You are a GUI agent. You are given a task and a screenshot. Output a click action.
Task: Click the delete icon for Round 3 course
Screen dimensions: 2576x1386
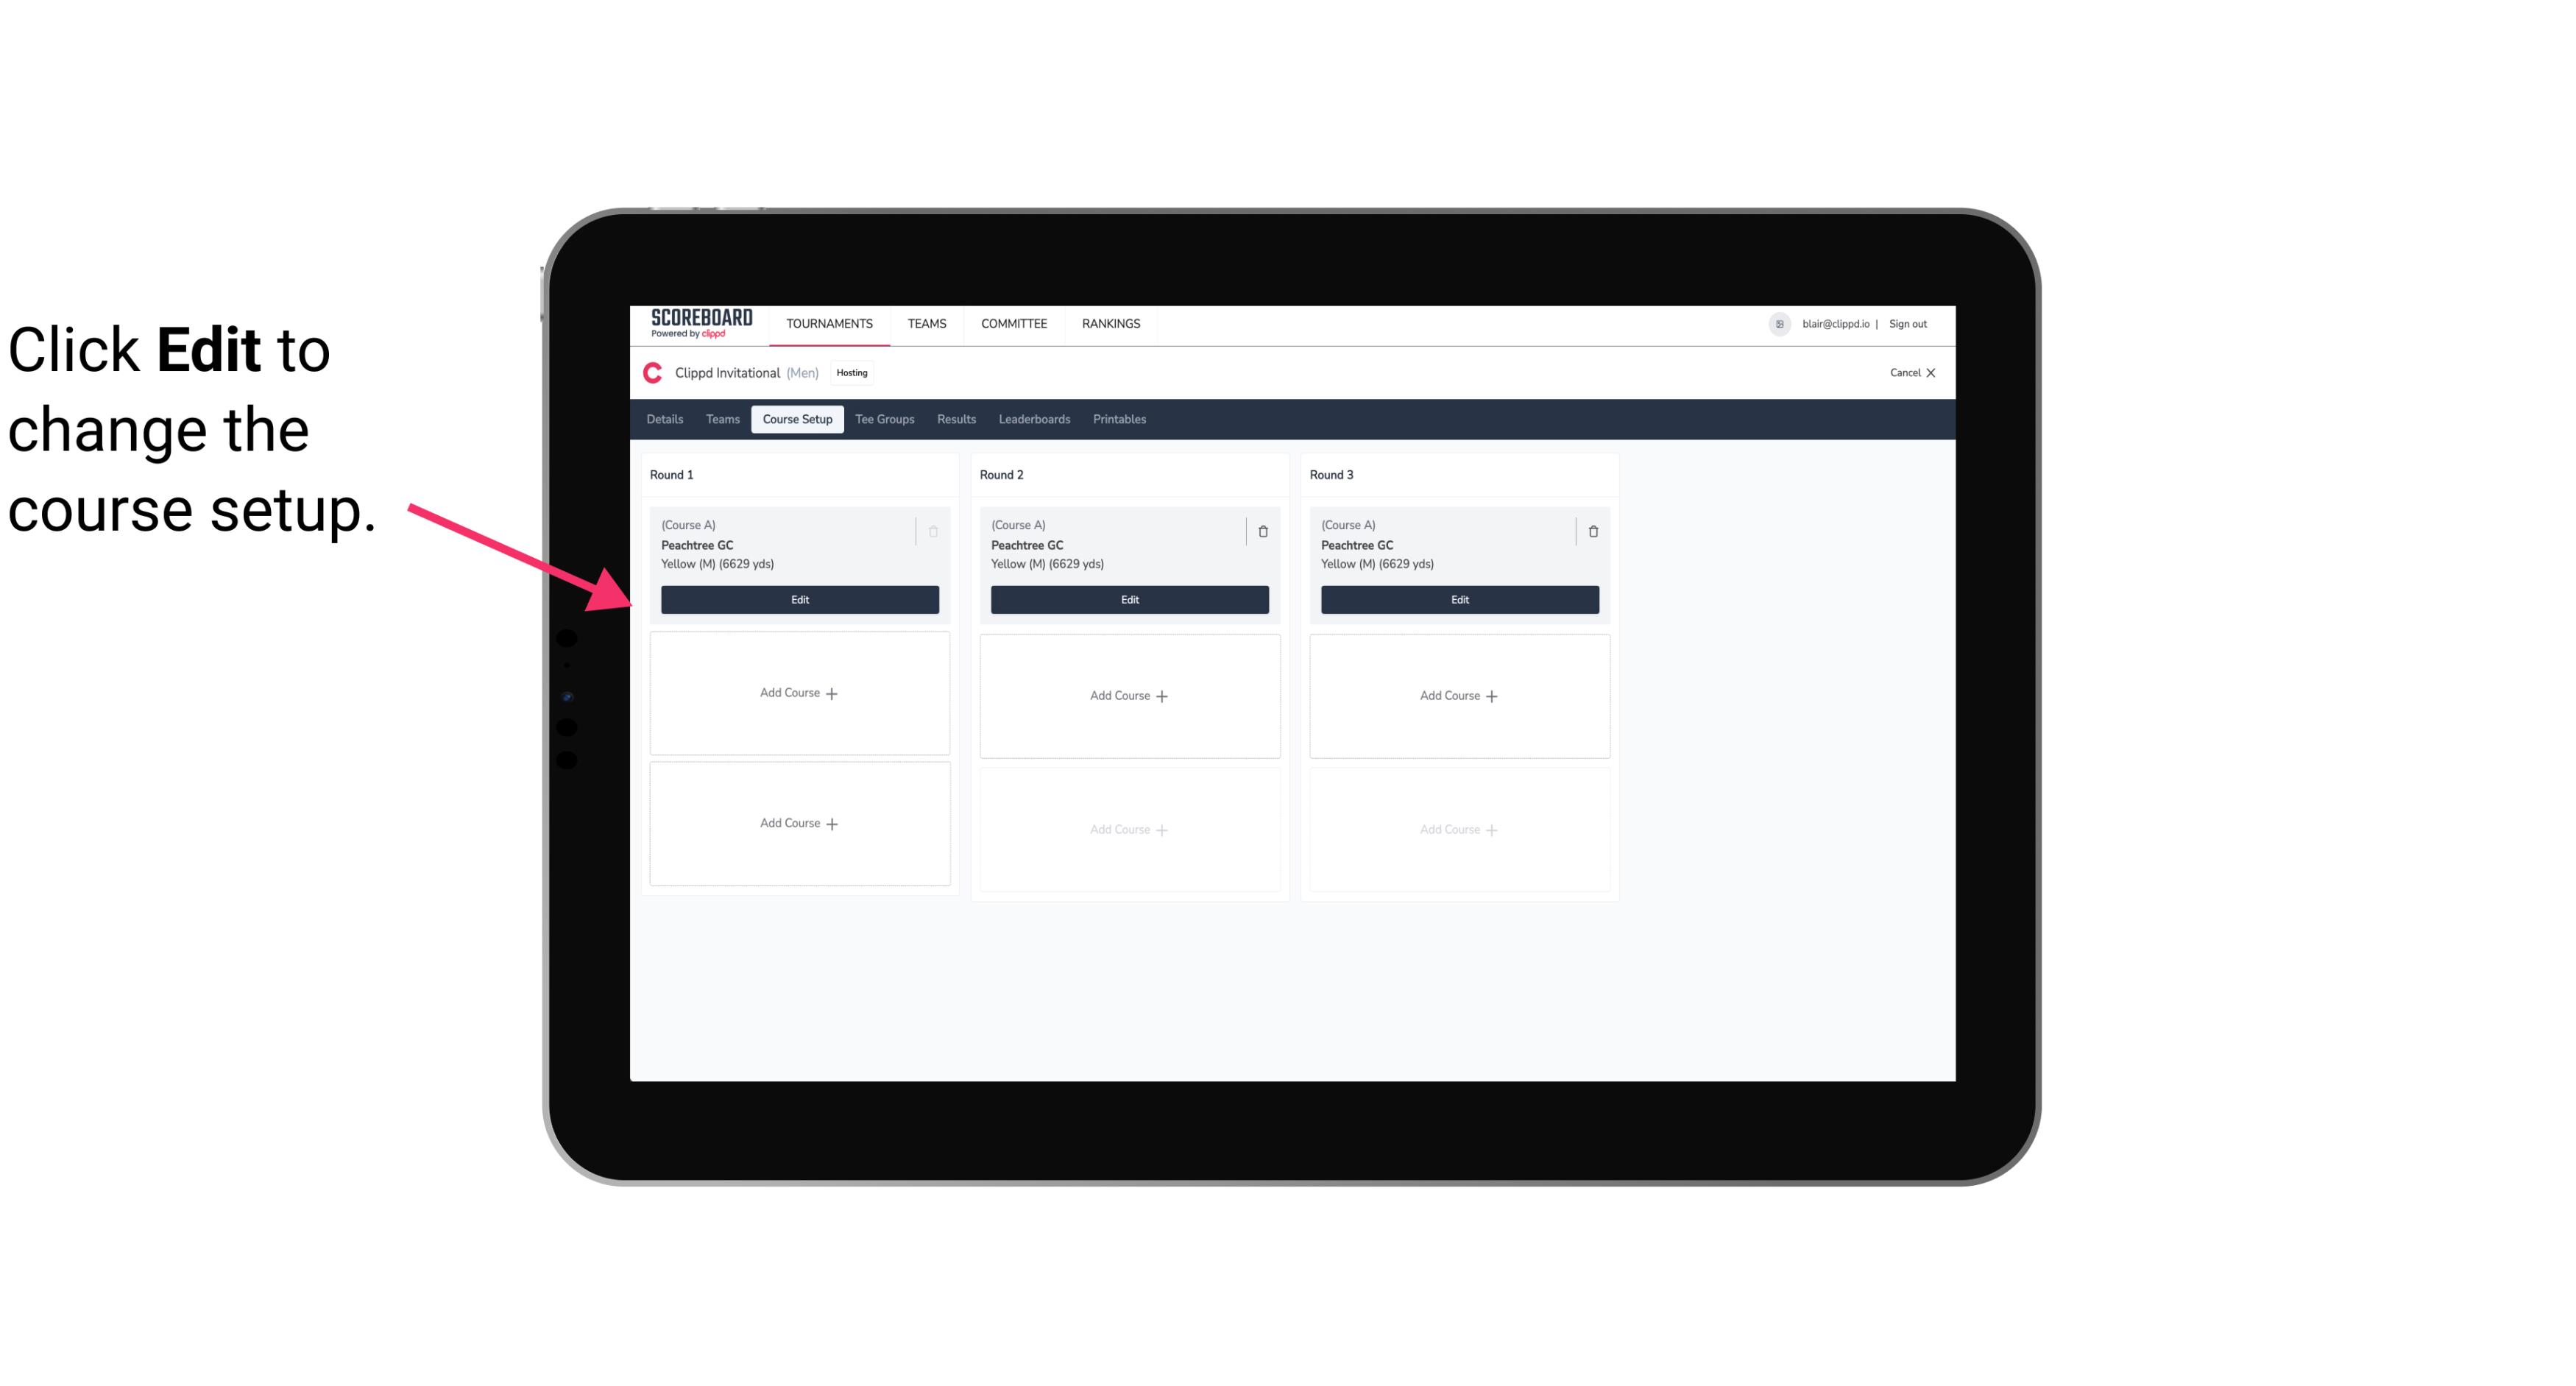pyautogui.click(x=1588, y=531)
